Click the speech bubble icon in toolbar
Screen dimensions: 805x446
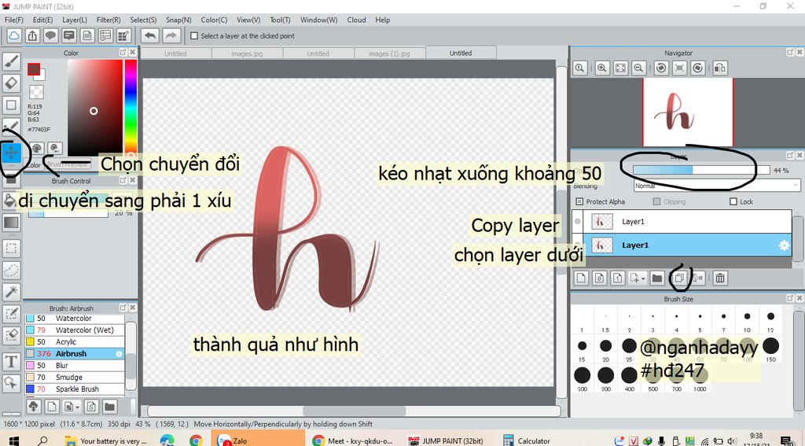(x=50, y=35)
